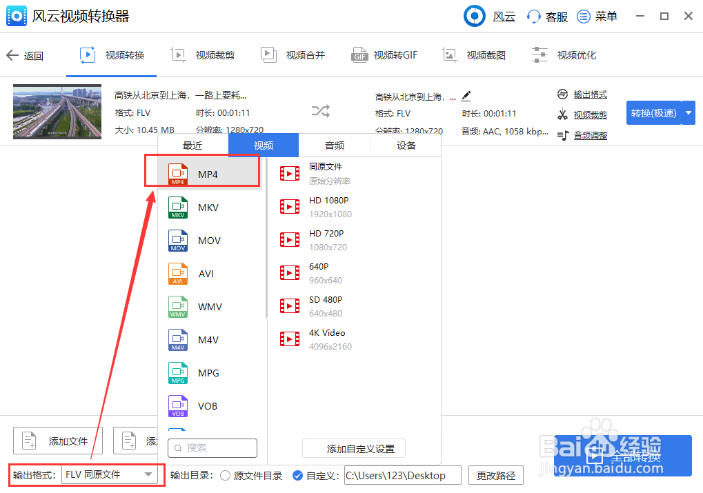
Task: Select the 音频 tab in format popup
Action: coord(335,145)
